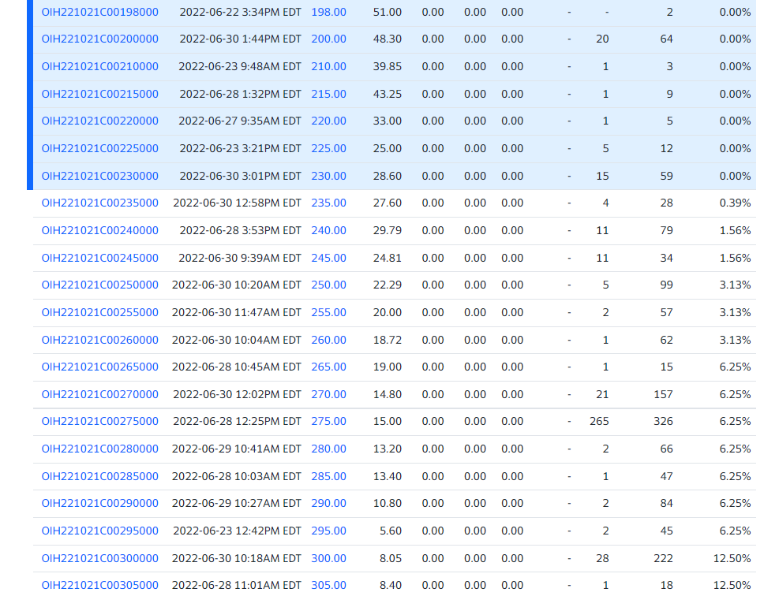Select contract link OIH221021C00240000
779x596 pixels.
(x=100, y=231)
